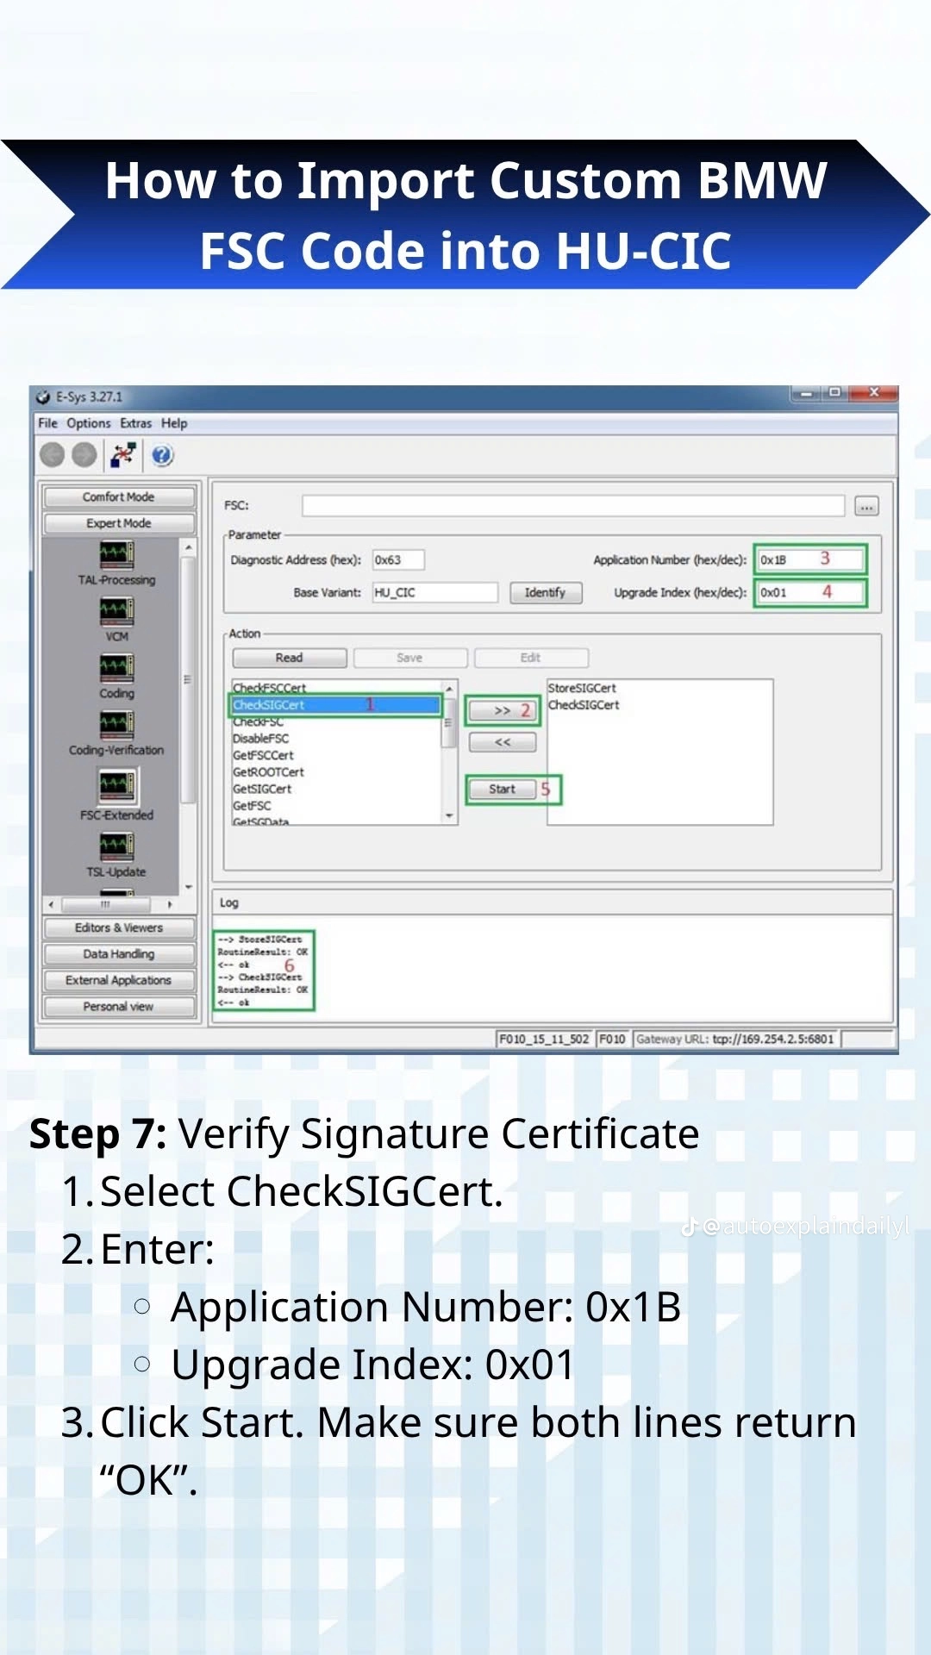Open the VCM module icon
This screenshot has width=931, height=1655.
(x=116, y=610)
